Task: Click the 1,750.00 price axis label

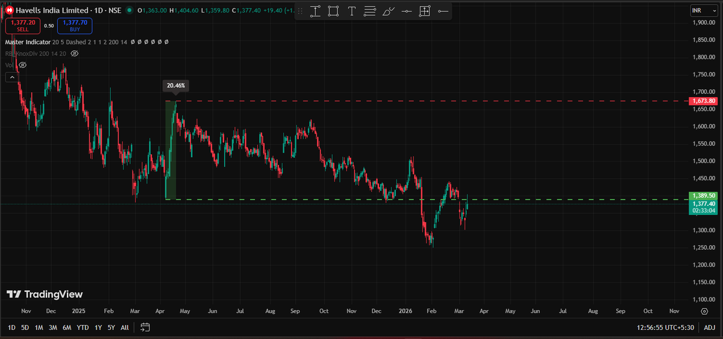Action: [x=703, y=75]
